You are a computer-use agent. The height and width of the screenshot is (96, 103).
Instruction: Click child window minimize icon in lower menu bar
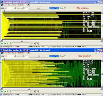(97, 53)
